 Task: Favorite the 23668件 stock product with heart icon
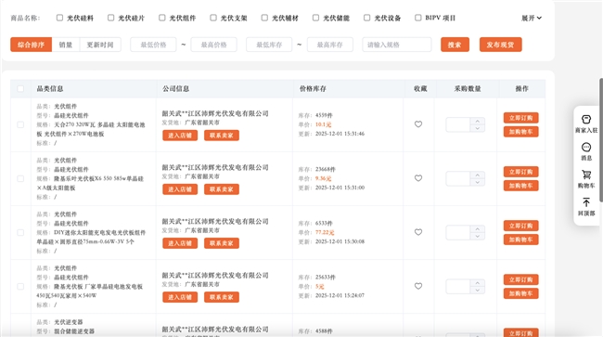point(418,178)
